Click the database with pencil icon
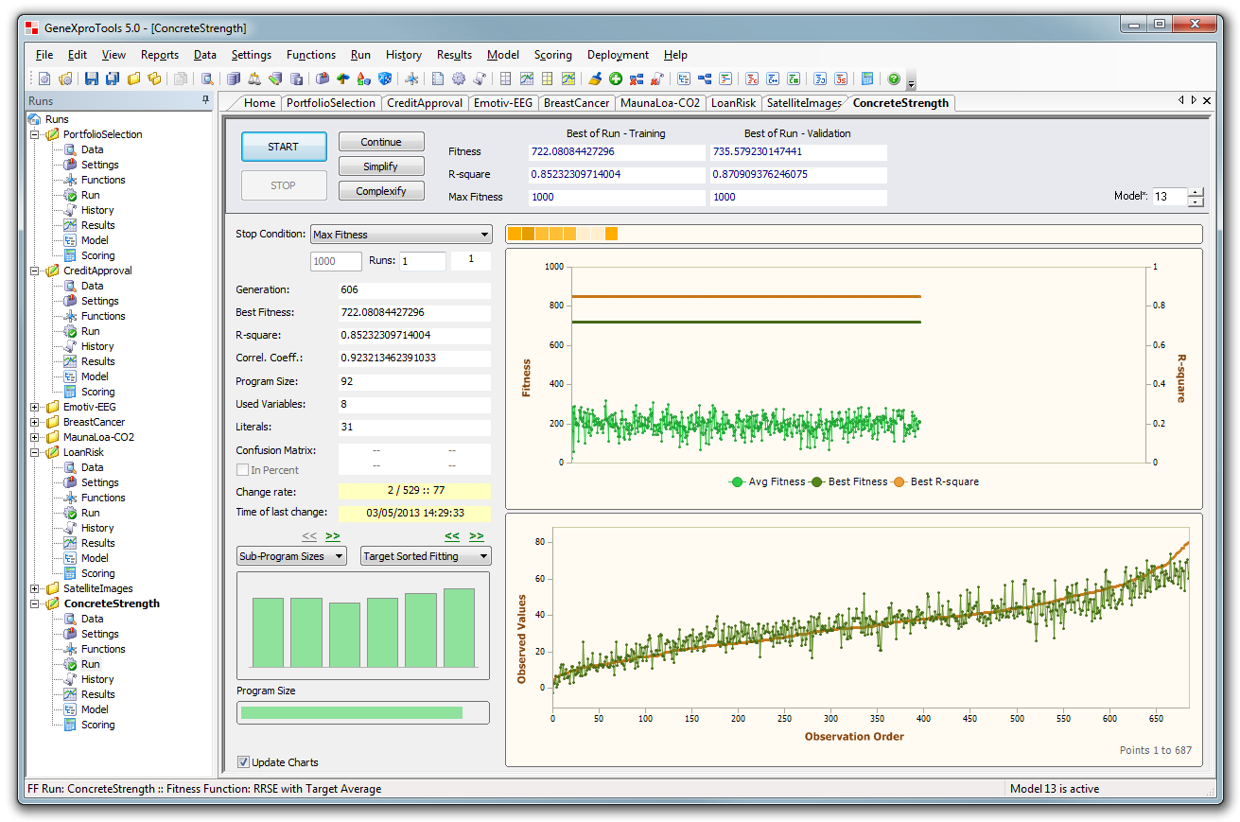This screenshot has height=822, width=1240. pos(275,79)
